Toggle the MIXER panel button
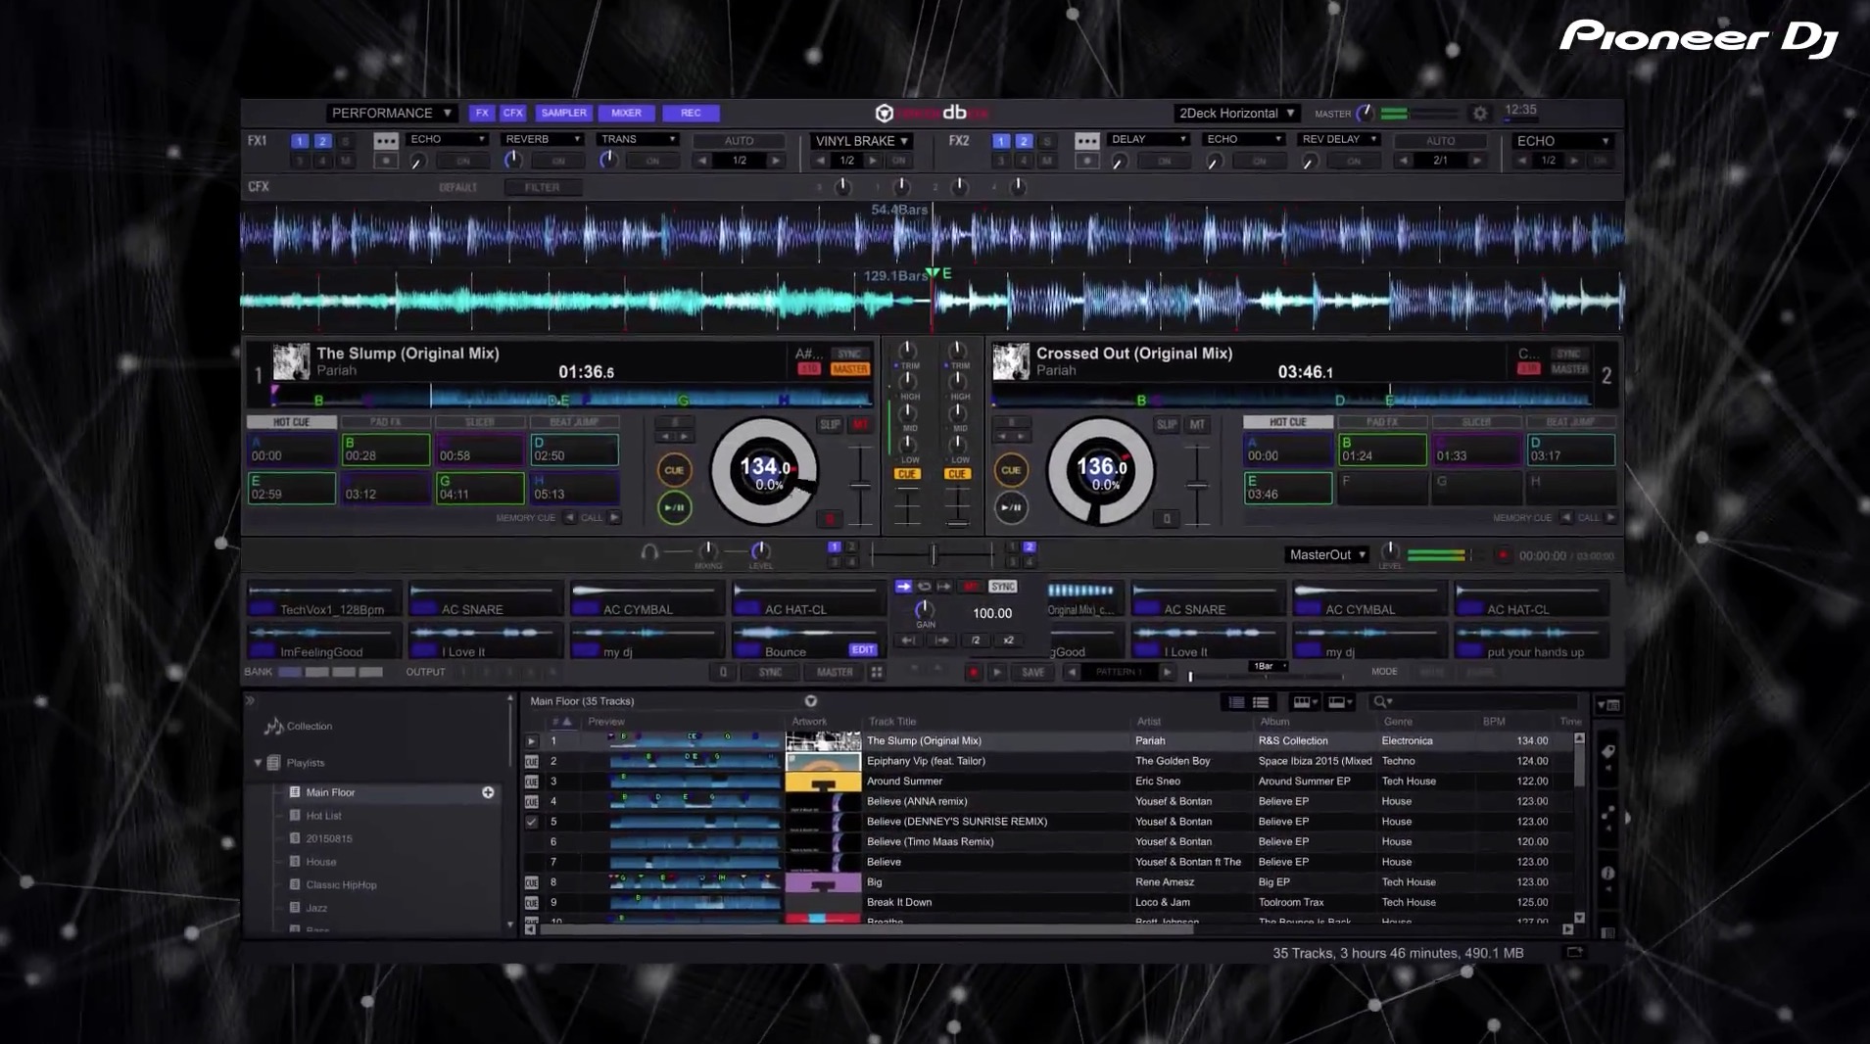 (x=626, y=114)
